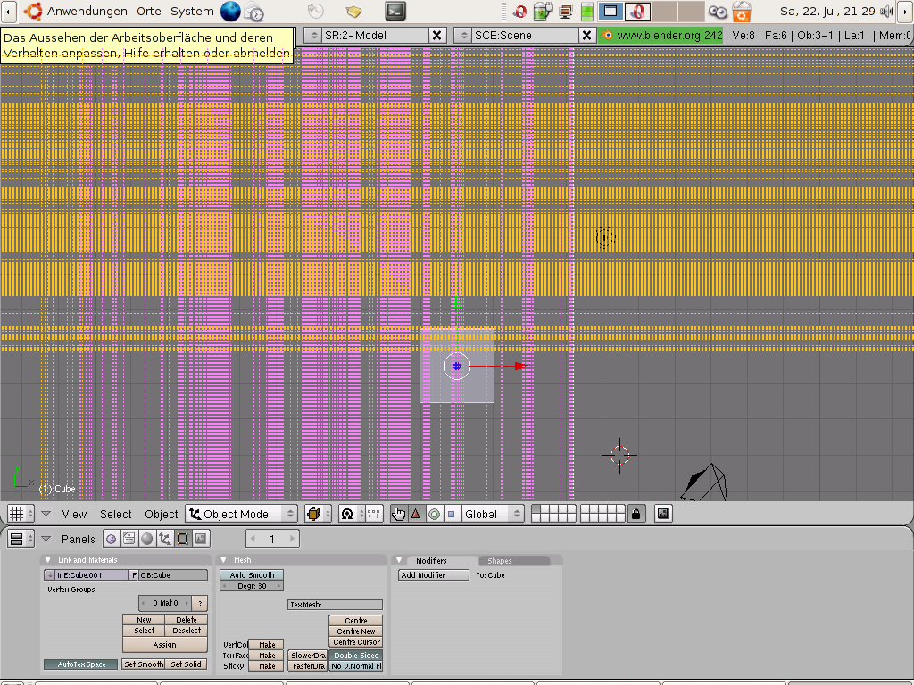
Task: Launch terminal from the GNOME top panel
Action: coord(395,12)
